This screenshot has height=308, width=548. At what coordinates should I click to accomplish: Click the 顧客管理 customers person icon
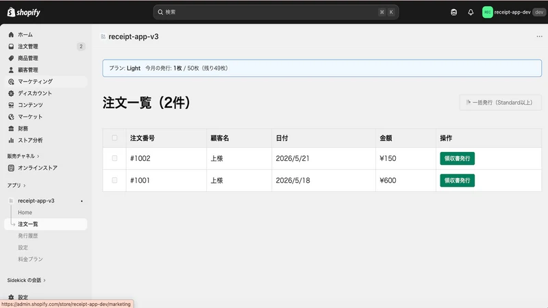tap(11, 70)
